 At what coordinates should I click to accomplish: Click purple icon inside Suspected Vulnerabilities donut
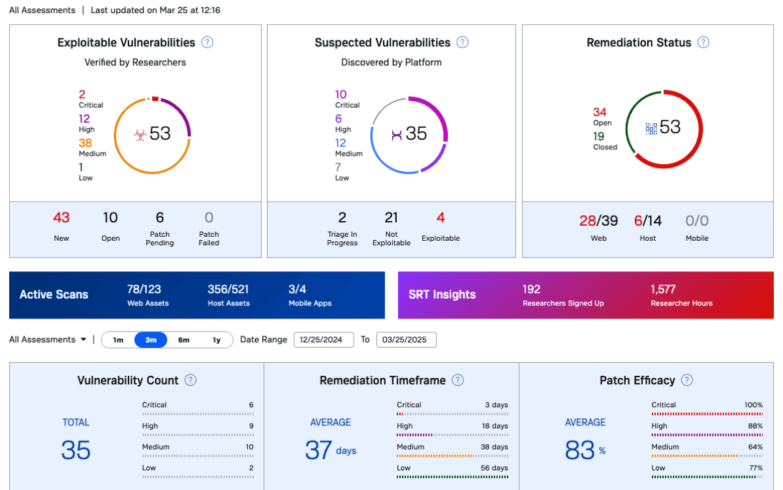pyautogui.click(x=396, y=134)
